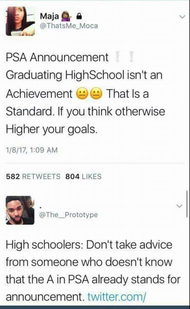Open the 1/8/17, 1:09 AM timestamp
The width and height of the screenshot is (190, 309).
pos(32,150)
